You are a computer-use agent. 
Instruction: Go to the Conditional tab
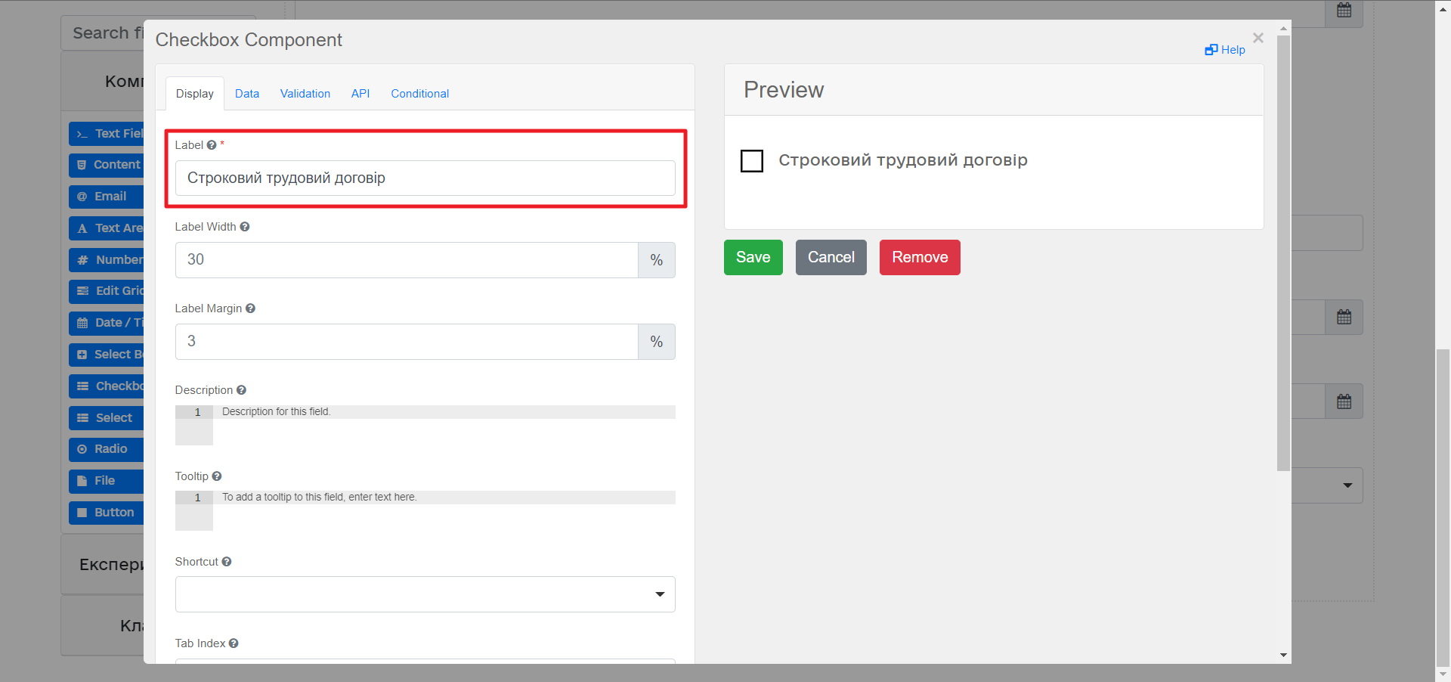pyautogui.click(x=419, y=94)
